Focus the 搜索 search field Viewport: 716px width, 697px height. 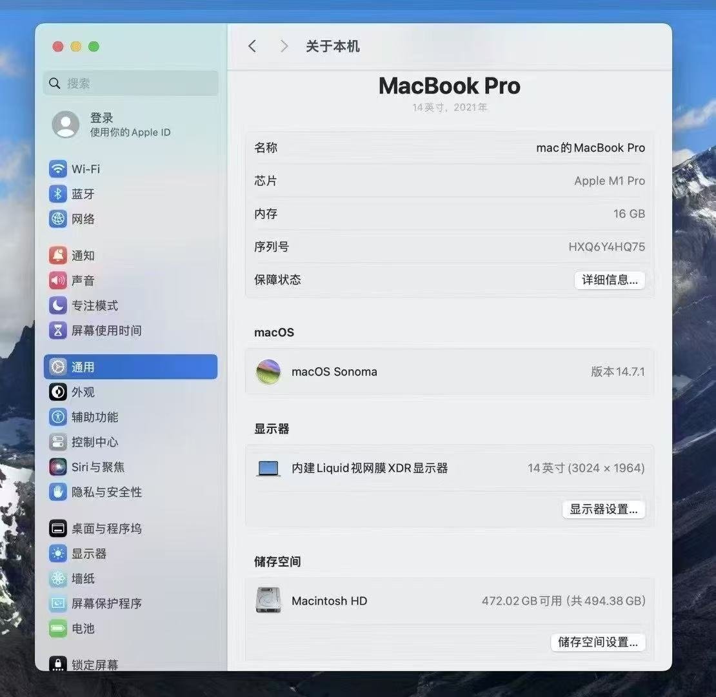130,83
